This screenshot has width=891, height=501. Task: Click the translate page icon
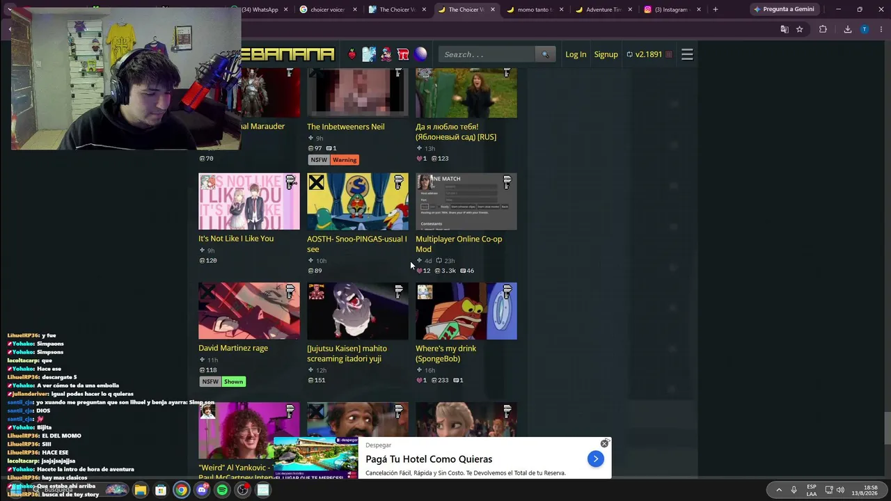click(784, 29)
